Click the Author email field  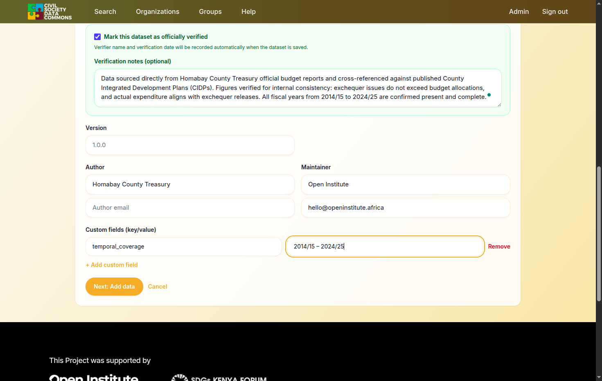(x=190, y=208)
